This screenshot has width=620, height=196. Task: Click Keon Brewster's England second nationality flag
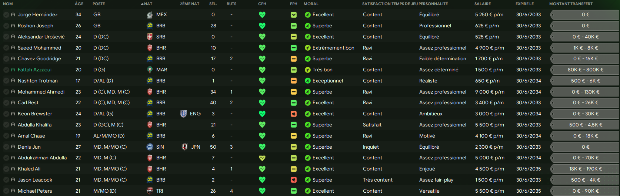183,114
